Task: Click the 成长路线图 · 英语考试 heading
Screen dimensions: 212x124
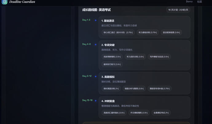Action: tap(96, 10)
